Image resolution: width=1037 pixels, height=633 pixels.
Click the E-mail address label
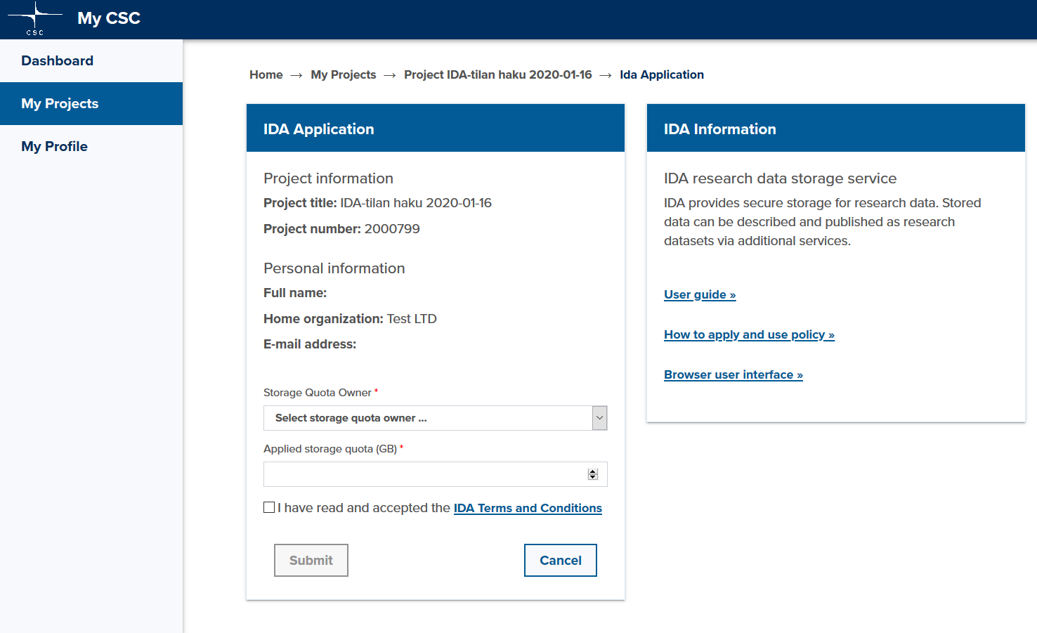click(x=310, y=344)
